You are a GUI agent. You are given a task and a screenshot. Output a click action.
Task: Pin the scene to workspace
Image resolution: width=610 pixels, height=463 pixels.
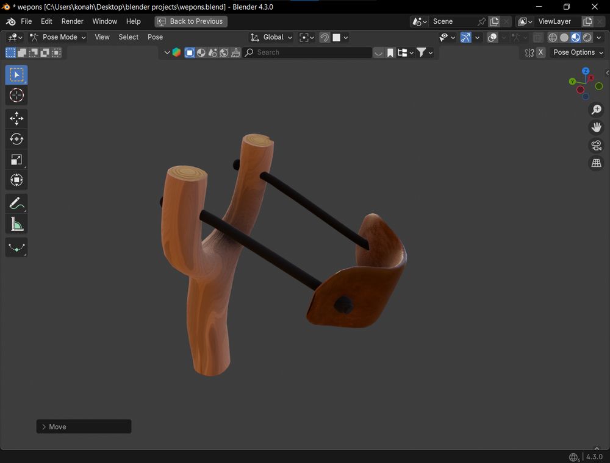tap(482, 21)
